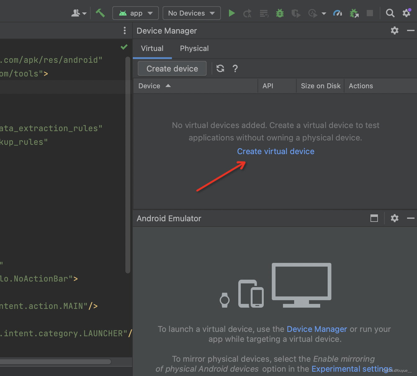Viewport: 417px width, 376px height.
Task: Start debugging with green bug icon
Action: tap(280, 13)
